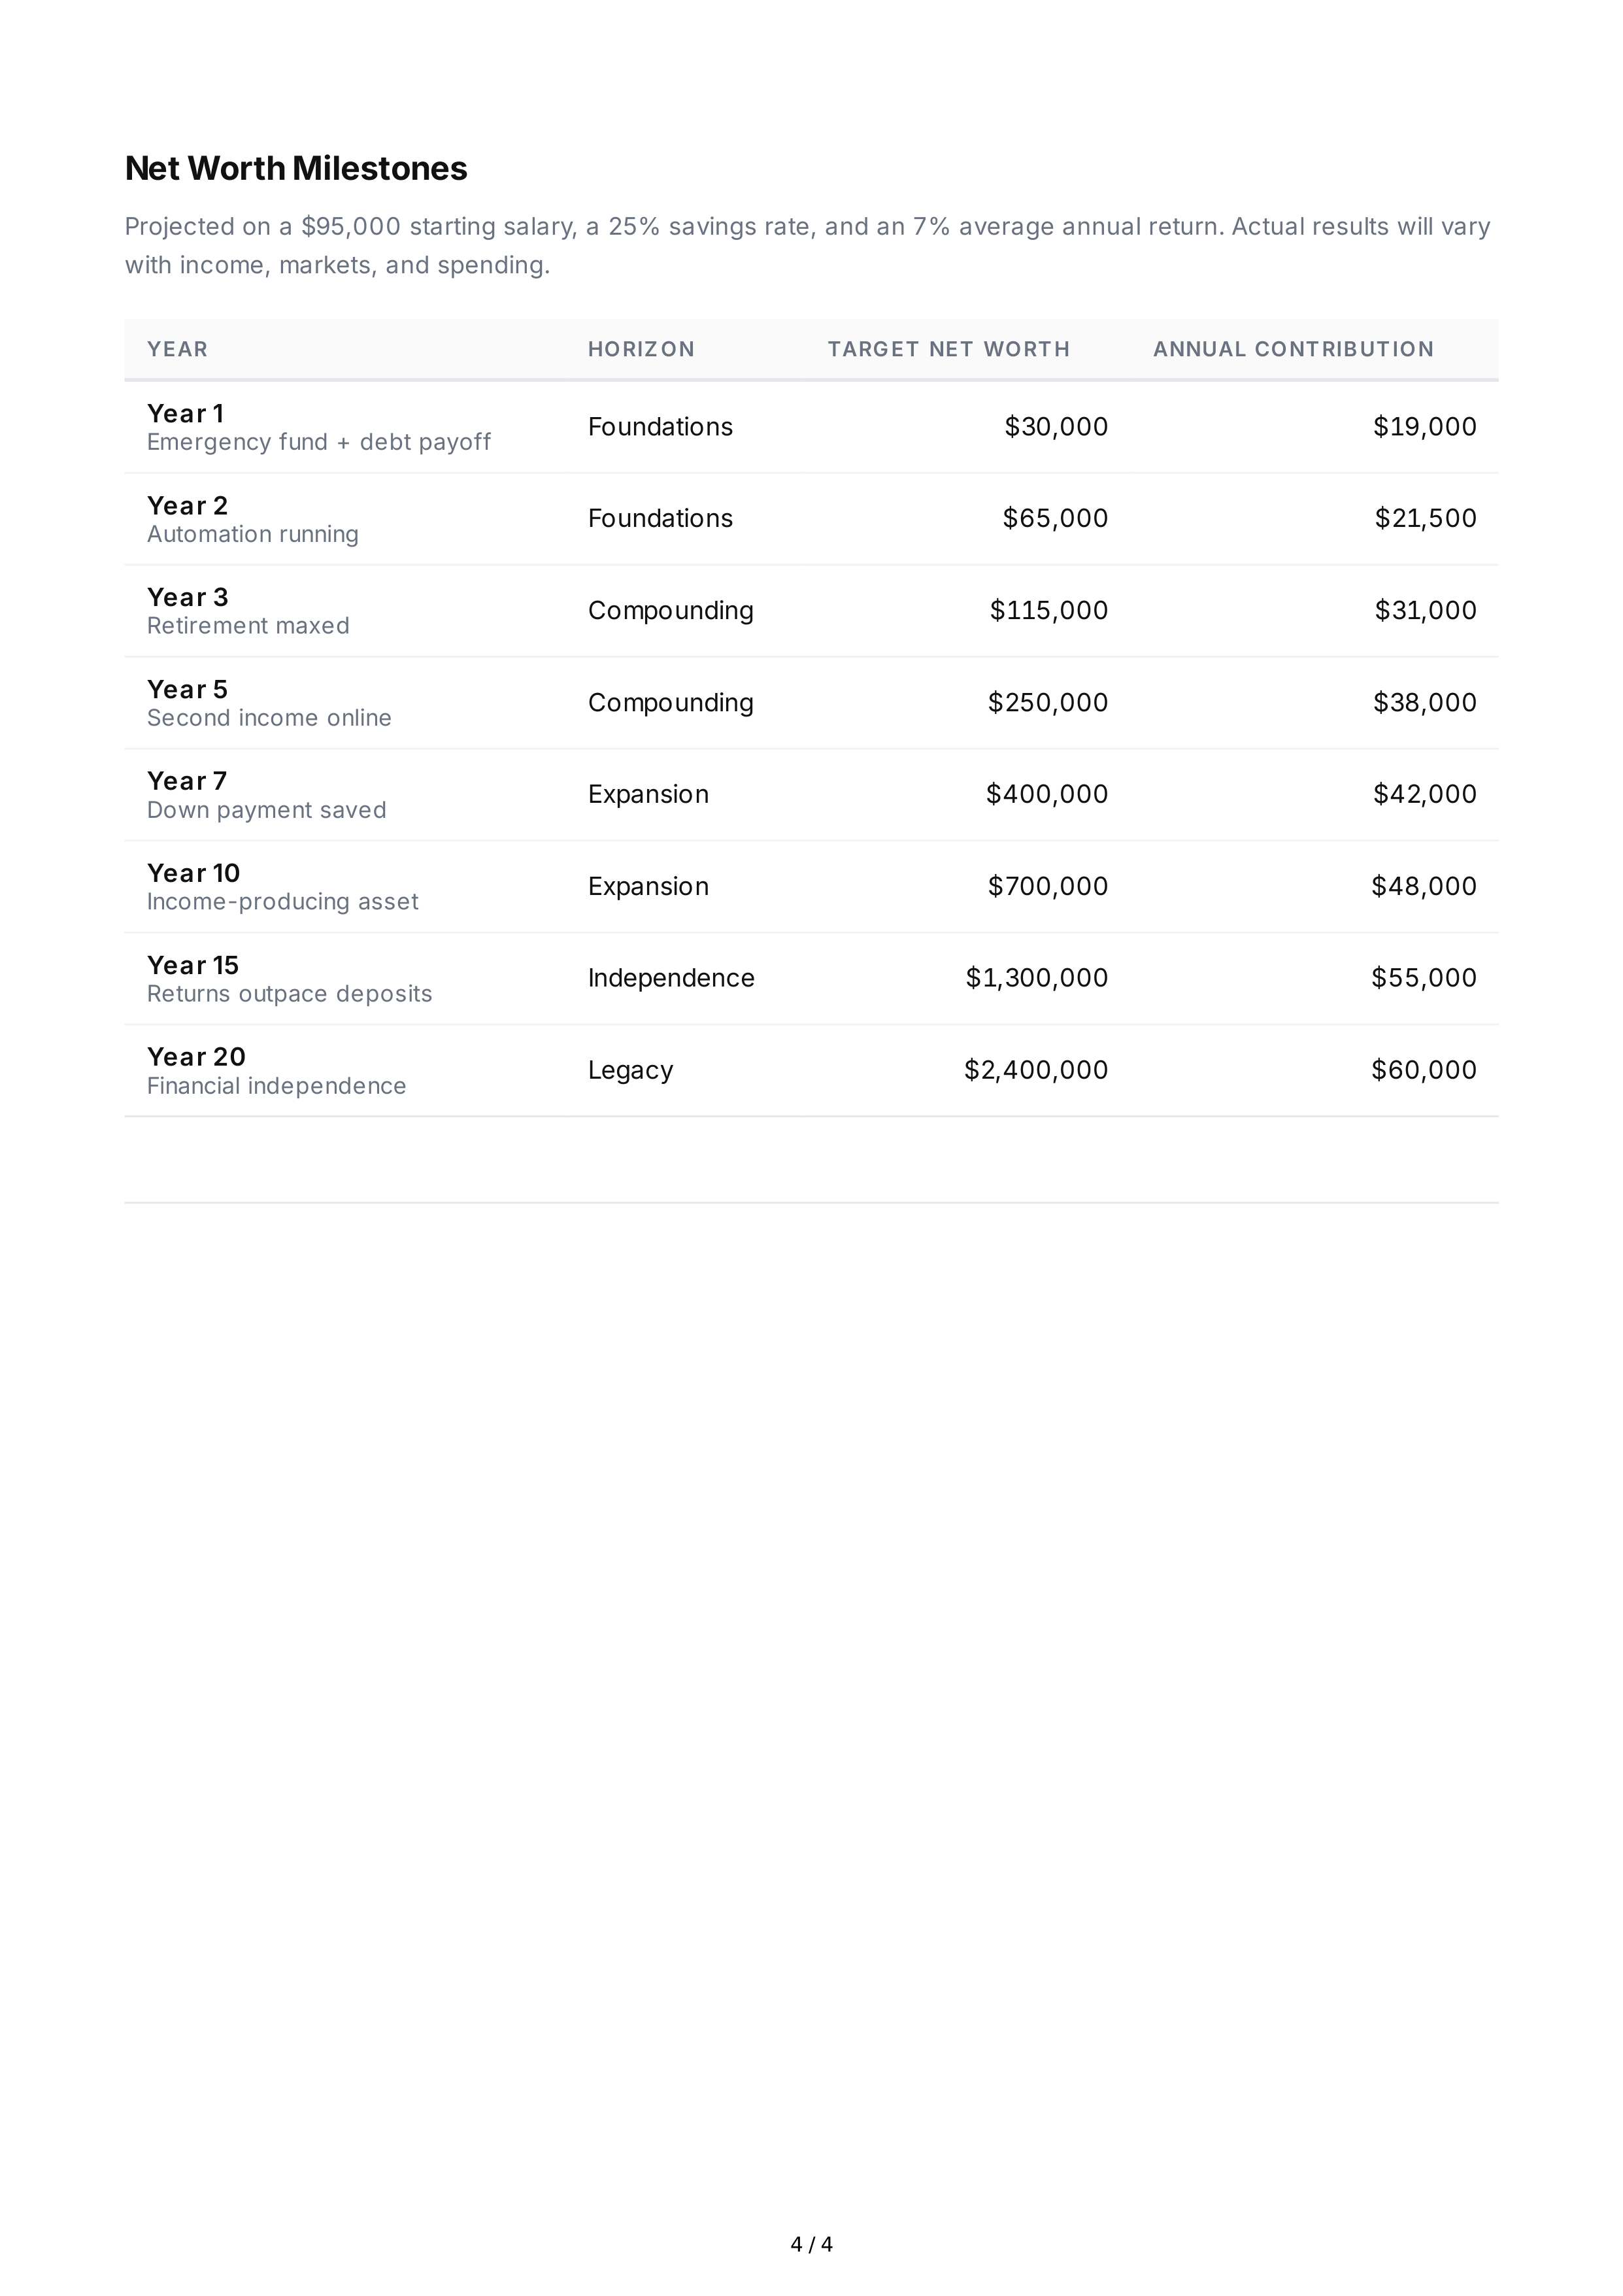The width and height of the screenshot is (1623, 2296).
Task: Select the $55,000 contribution cell
Action: tap(1423, 978)
